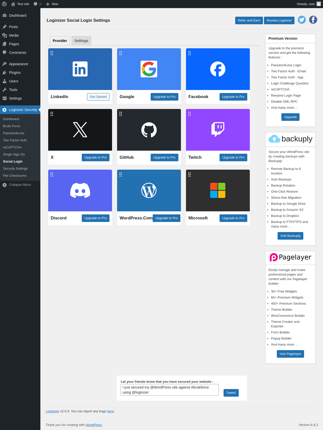Click Upgrade to Pro for Facebook
The width and height of the screenshot is (323, 430).
coord(233,97)
